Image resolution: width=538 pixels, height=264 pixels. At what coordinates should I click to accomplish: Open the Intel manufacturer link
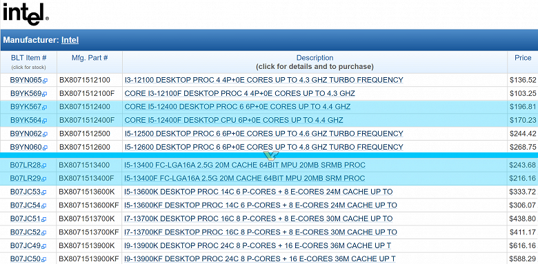tap(70, 40)
